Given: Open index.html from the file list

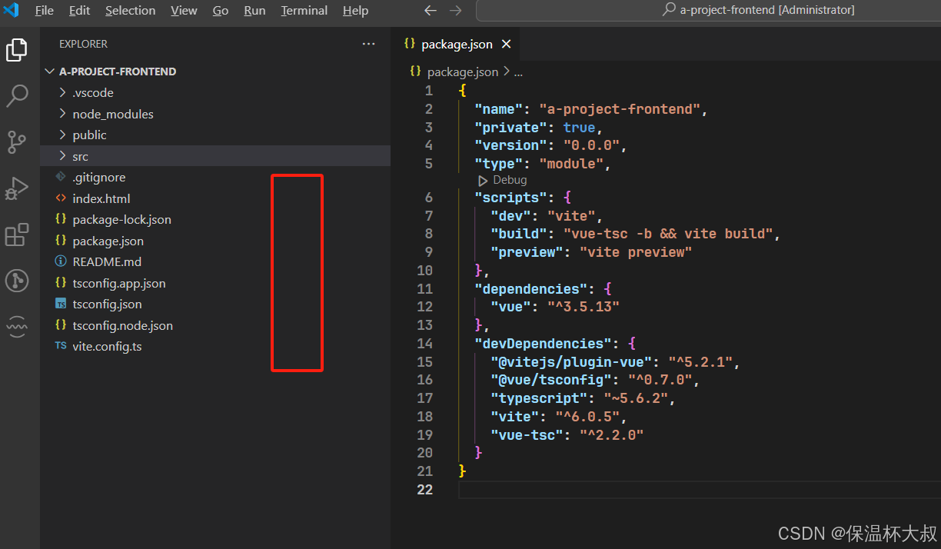Looking at the screenshot, I should tap(101, 199).
